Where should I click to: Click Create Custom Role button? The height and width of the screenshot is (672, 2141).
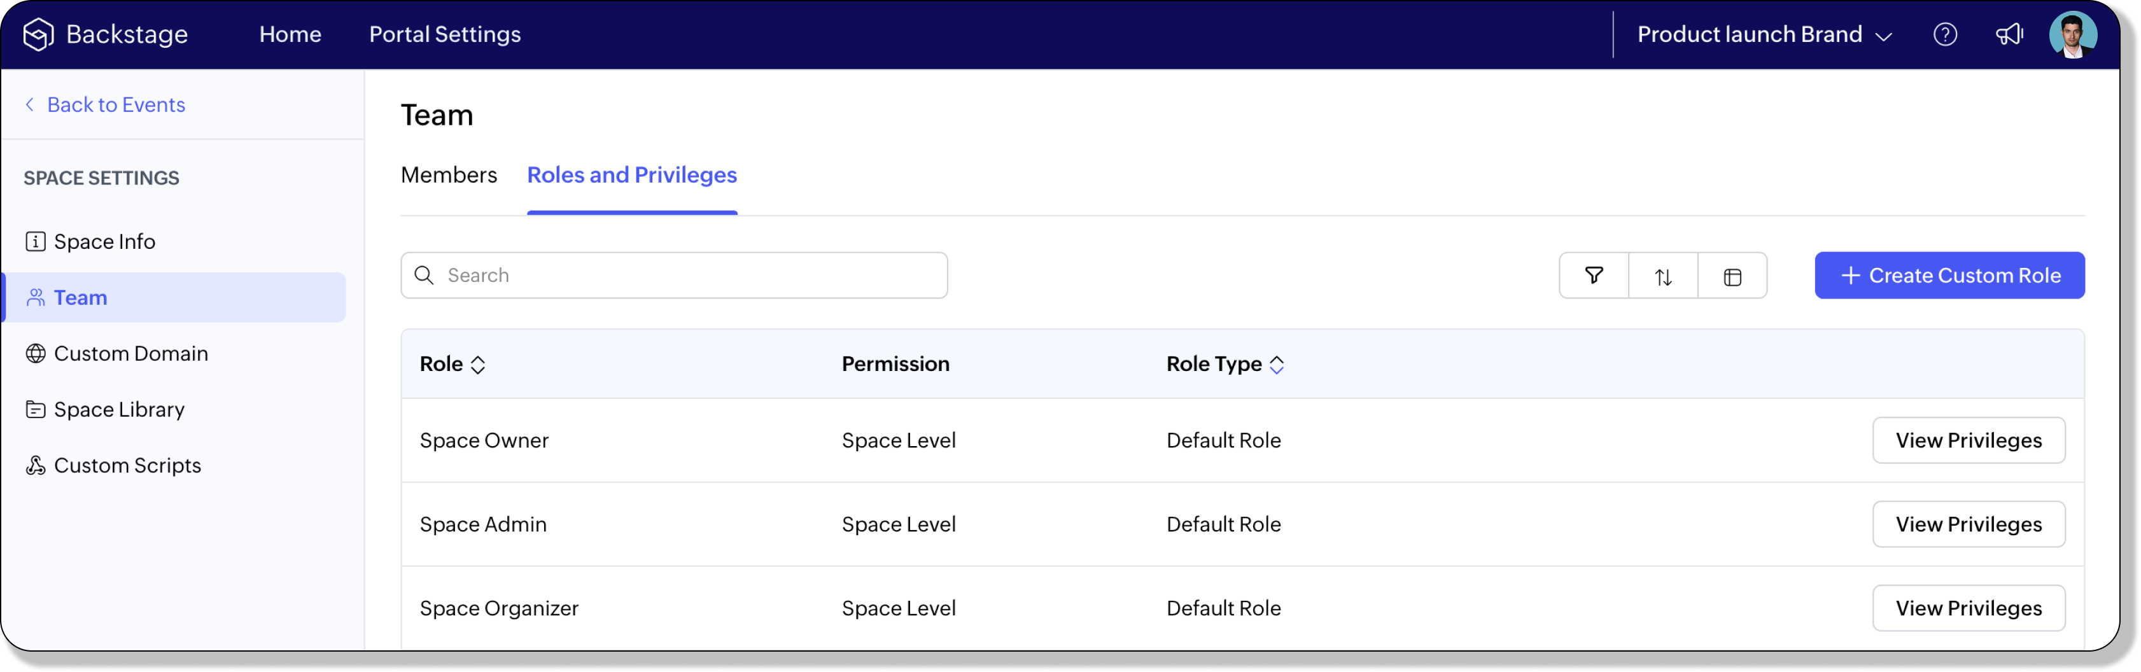coord(1949,276)
